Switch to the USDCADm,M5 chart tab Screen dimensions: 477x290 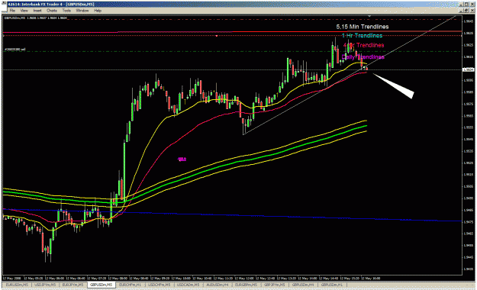point(189,285)
